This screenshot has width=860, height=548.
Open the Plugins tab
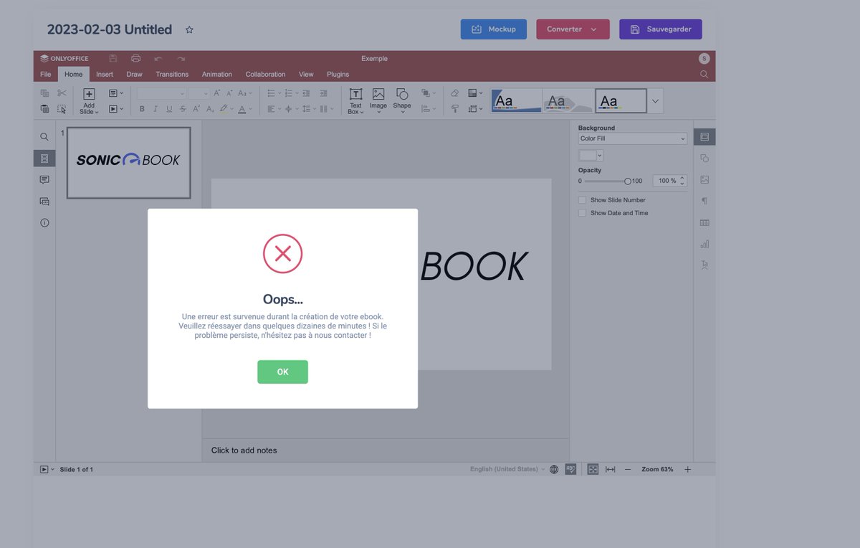pyautogui.click(x=338, y=74)
